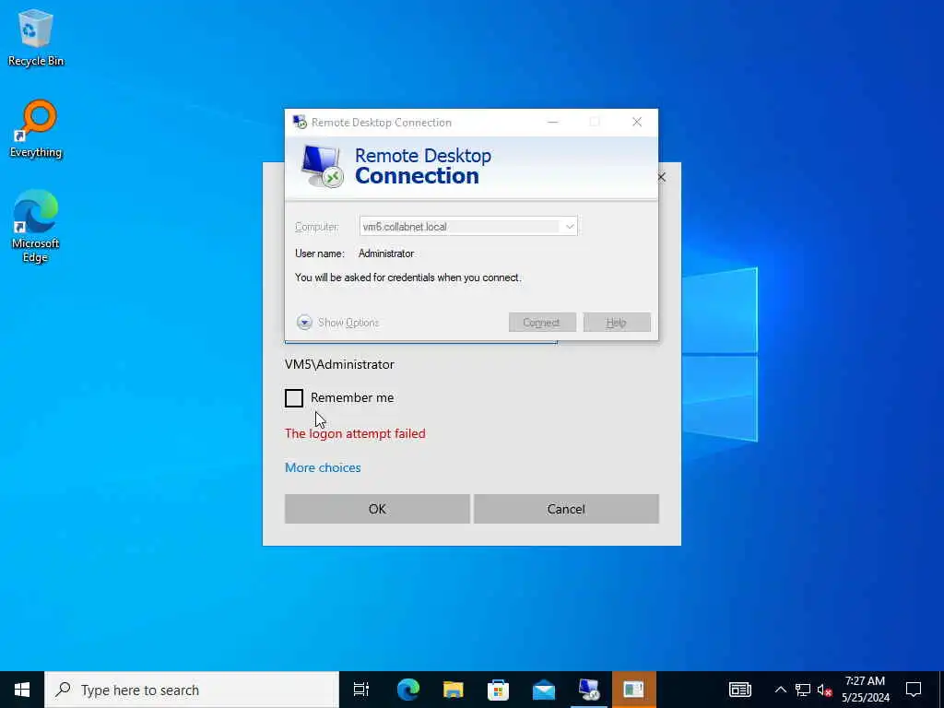Viewport: 944px width, 708px height.
Task: Select the orange highlighted taskbar app
Action: 633,690
